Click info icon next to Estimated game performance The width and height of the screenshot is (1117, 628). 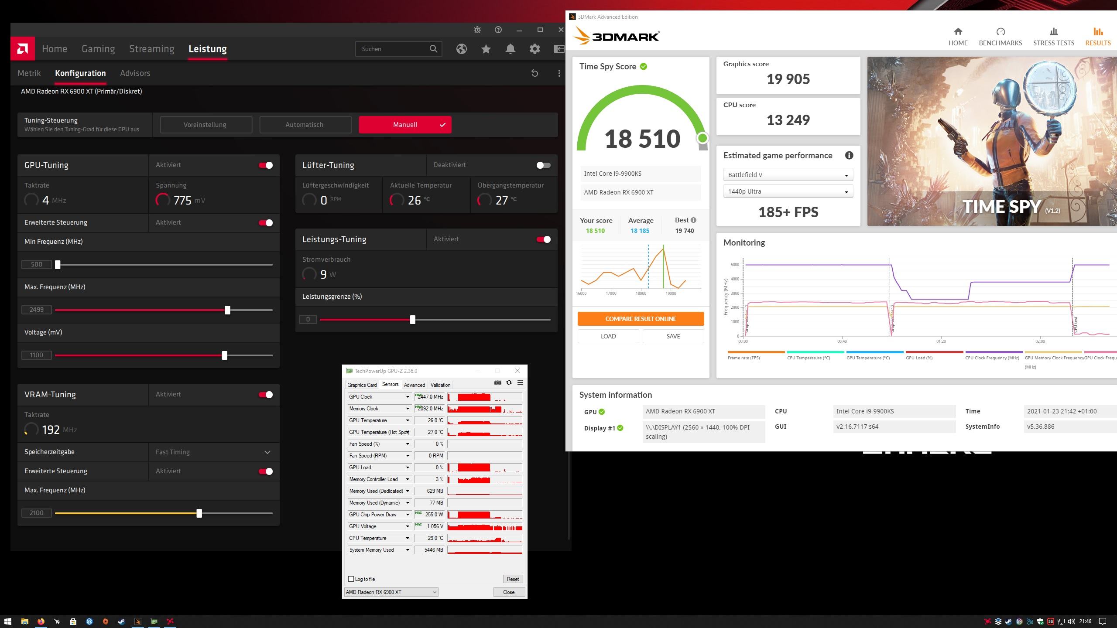point(849,155)
